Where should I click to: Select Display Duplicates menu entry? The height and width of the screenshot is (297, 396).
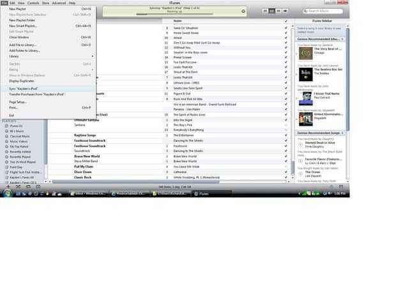[x=49, y=81]
